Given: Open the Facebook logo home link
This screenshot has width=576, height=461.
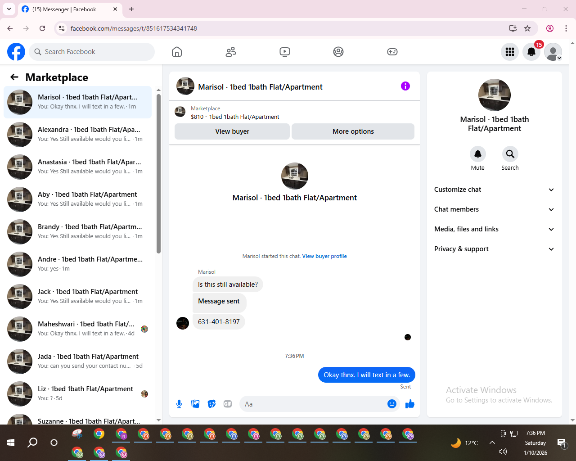Looking at the screenshot, I should click(16, 52).
